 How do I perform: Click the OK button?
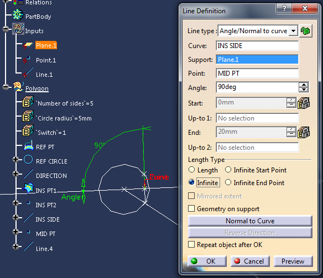point(207,261)
